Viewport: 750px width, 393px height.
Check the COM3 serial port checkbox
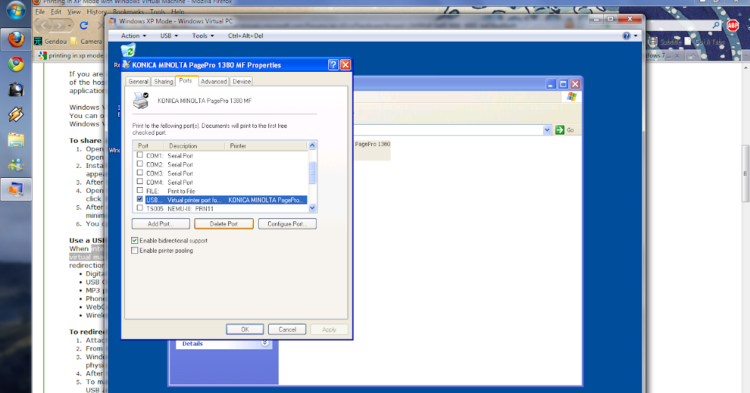click(140, 173)
